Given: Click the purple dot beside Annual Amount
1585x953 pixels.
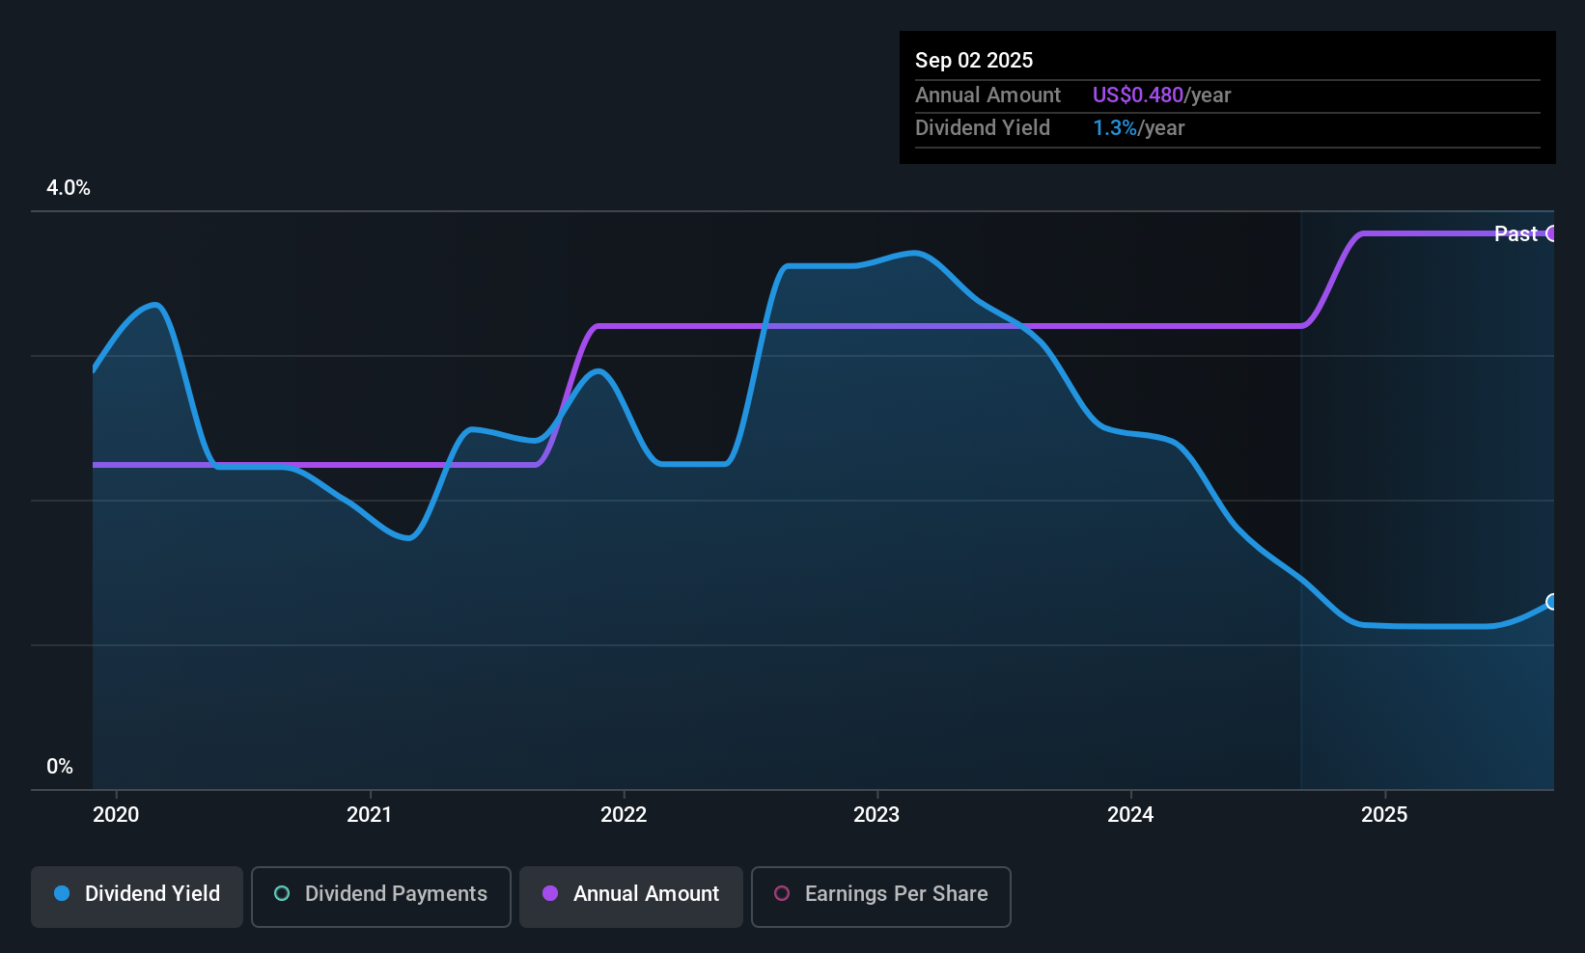Looking at the screenshot, I should coord(550,894).
